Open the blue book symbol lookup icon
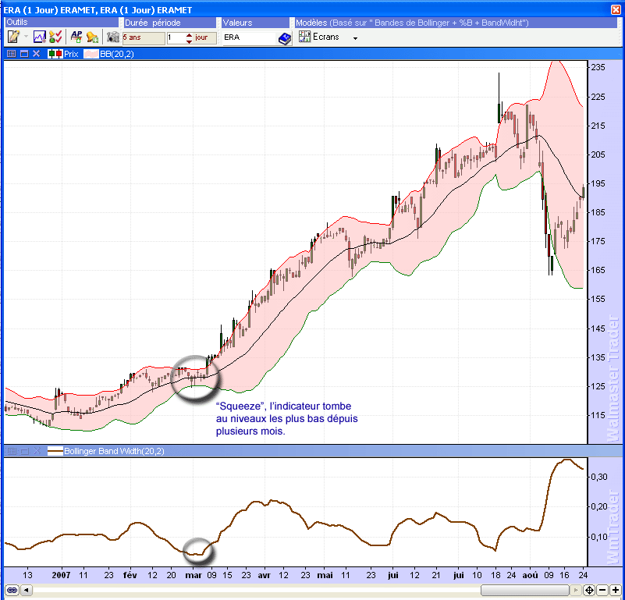The image size is (625, 600). pyautogui.click(x=285, y=38)
